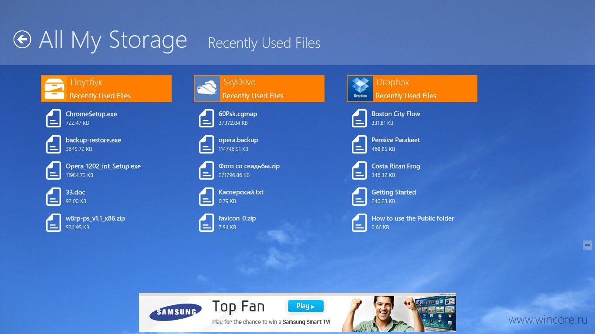
Task: Click the All My Storage title
Action: tap(113, 40)
